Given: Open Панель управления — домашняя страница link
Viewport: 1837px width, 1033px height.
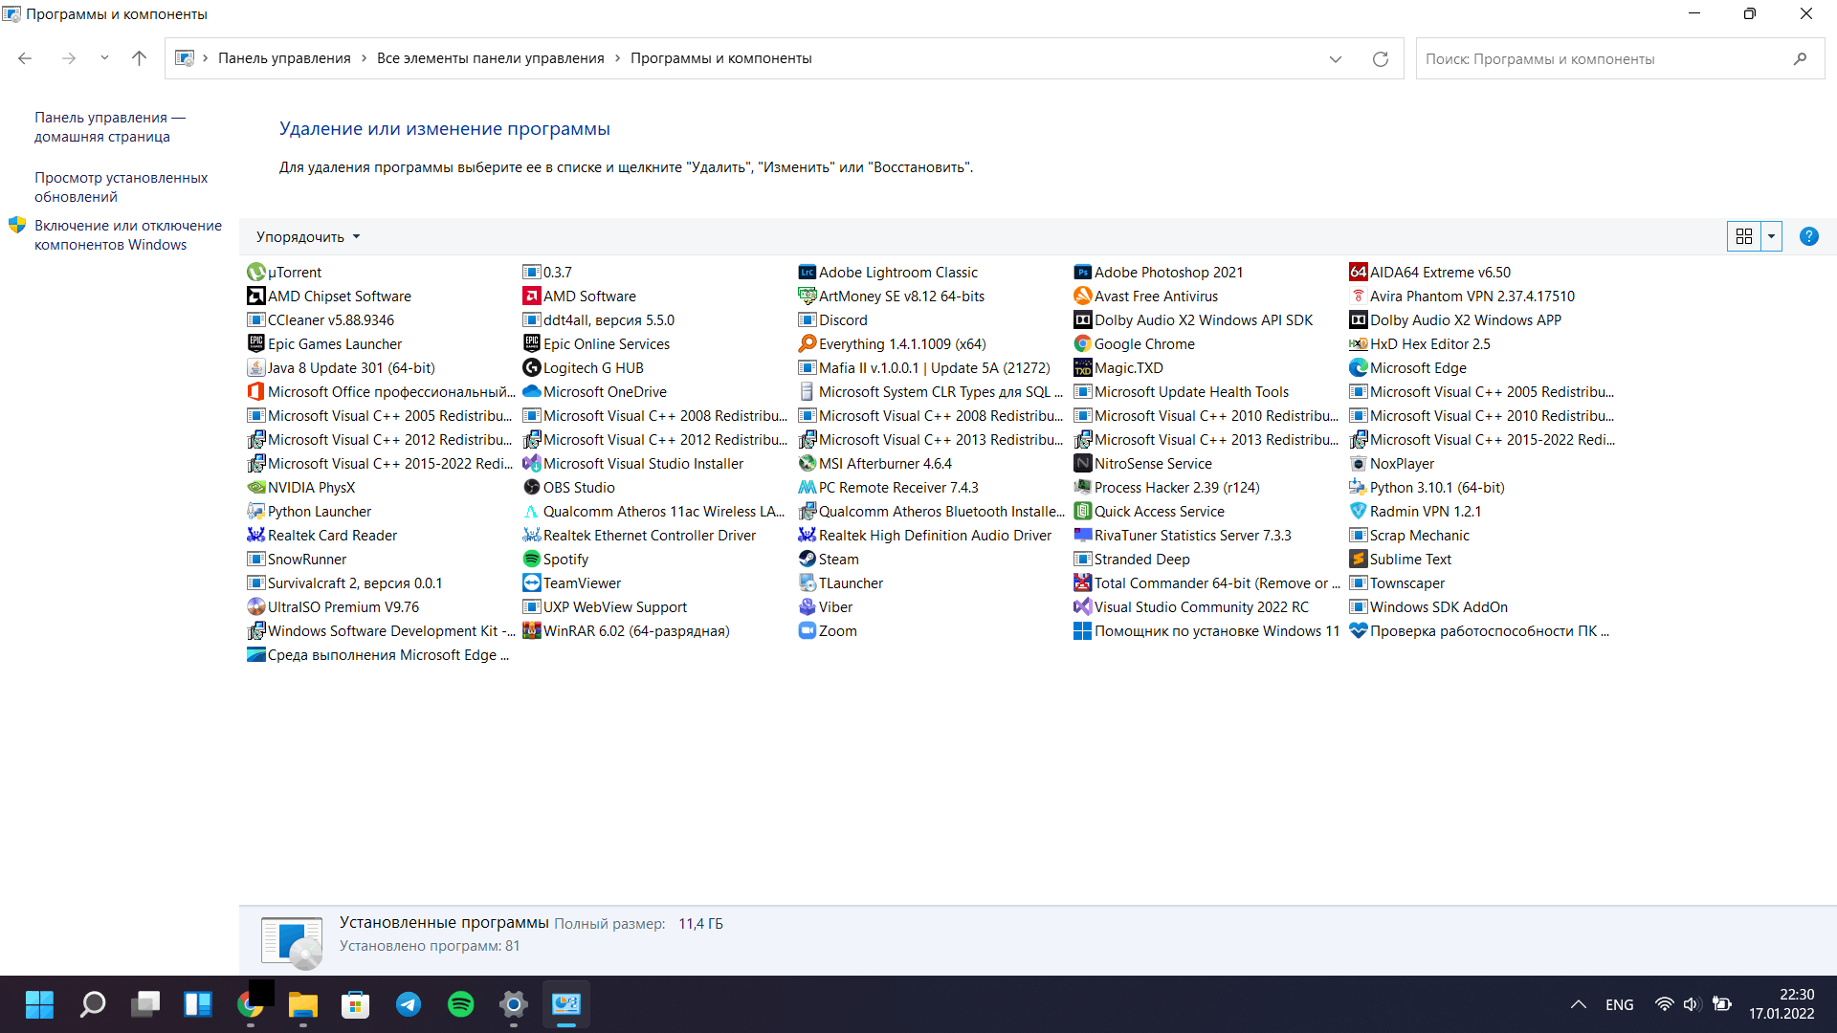Looking at the screenshot, I should 110,127.
